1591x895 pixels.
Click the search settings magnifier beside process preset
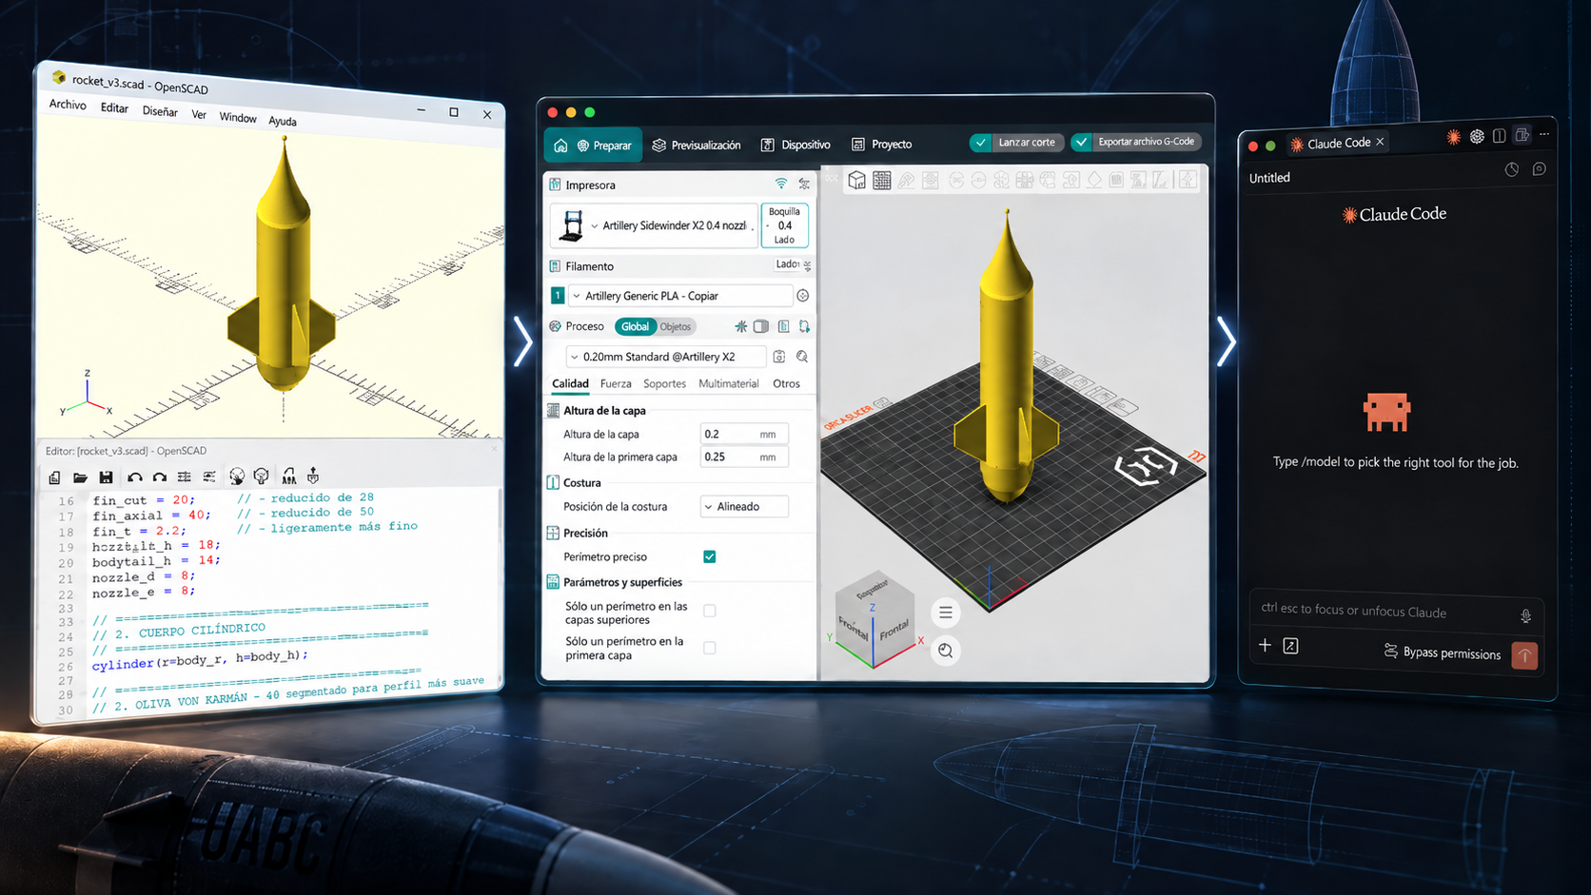802,357
